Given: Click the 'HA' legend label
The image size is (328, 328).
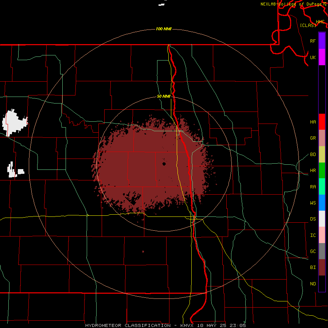Looking at the screenshot, I should pyautogui.click(x=313, y=122).
